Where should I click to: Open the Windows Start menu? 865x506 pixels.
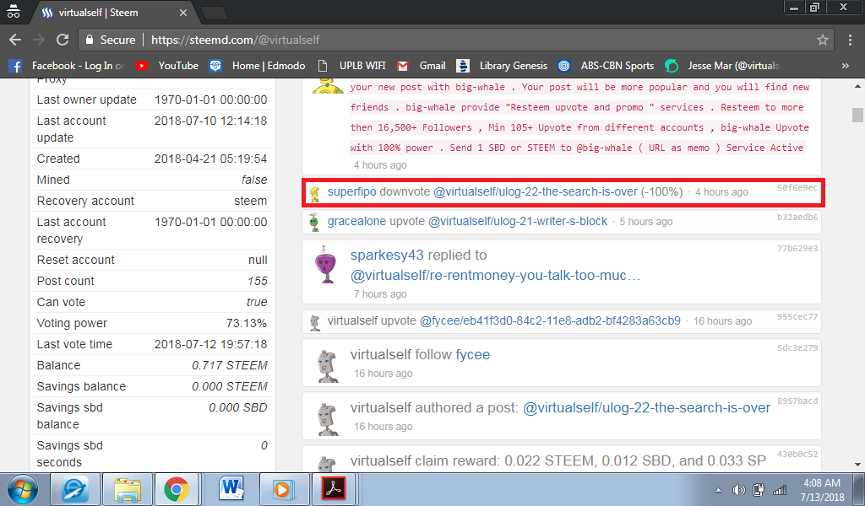tap(23, 489)
